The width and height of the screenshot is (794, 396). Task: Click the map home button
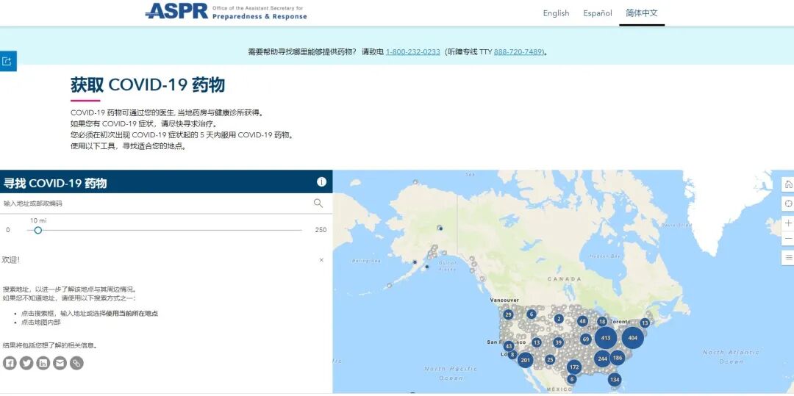(x=788, y=184)
